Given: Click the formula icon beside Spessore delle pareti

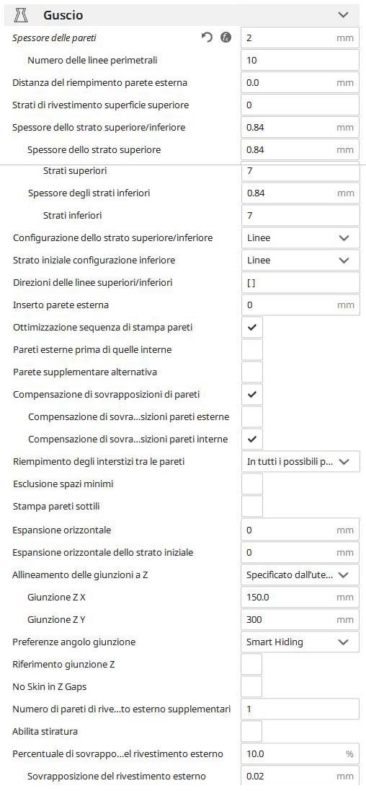Looking at the screenshot, I should point(226,38).
